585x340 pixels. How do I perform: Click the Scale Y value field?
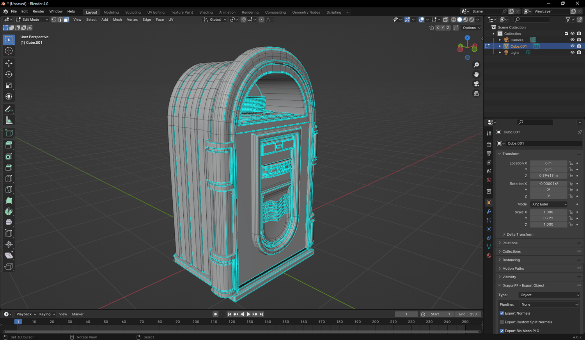pos(548,218)
